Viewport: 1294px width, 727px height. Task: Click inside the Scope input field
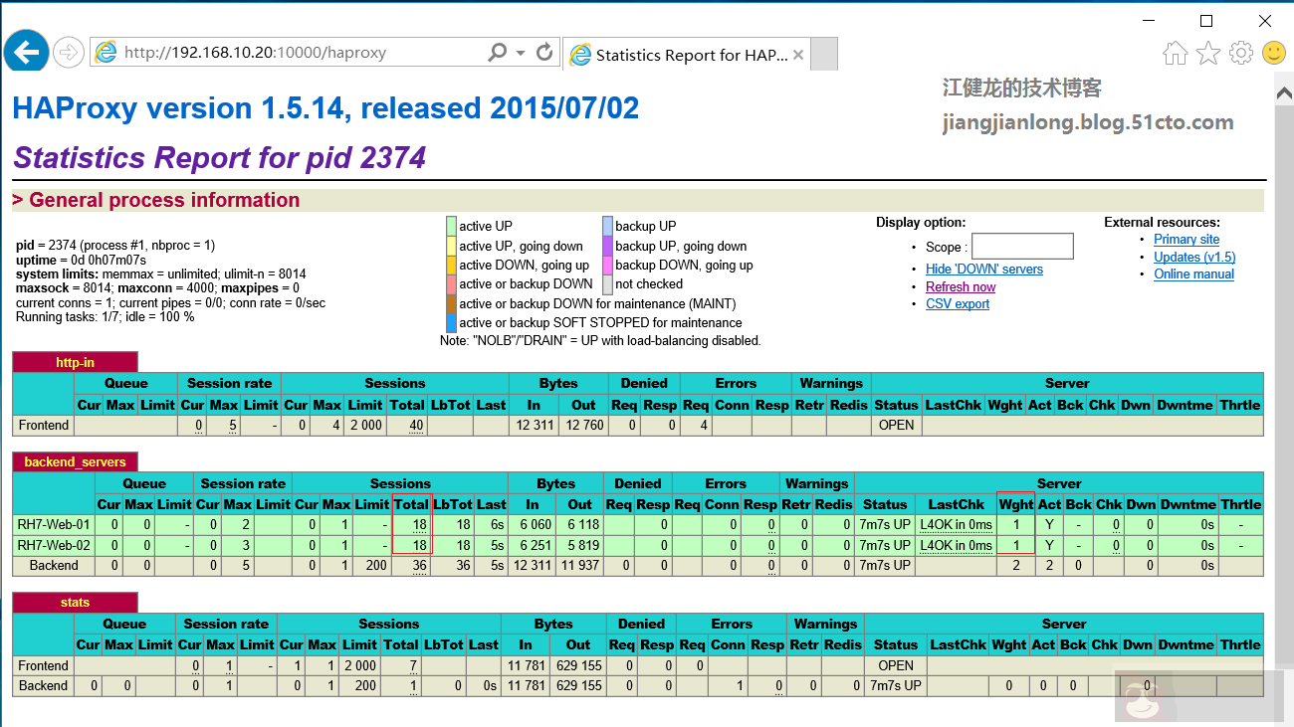1022,246
